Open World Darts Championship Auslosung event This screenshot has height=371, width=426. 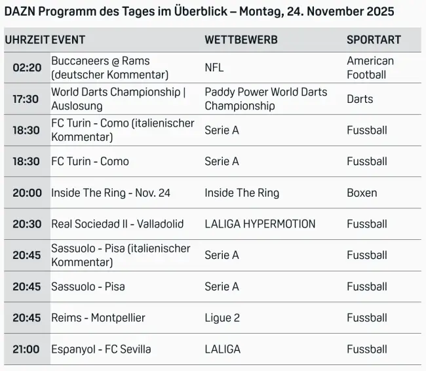pyautogui.click(x=118, y=98)
